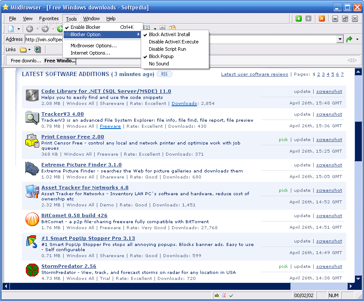
Task: Click the info page status bar icon
Action: click(x=224, y=295)
